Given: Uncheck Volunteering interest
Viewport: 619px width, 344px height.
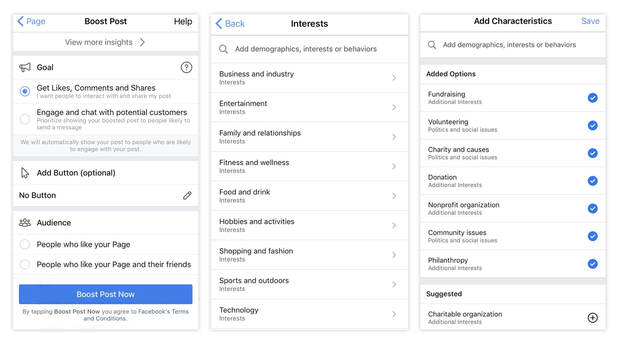Looking at the screenshot, I should pos(593,125).
